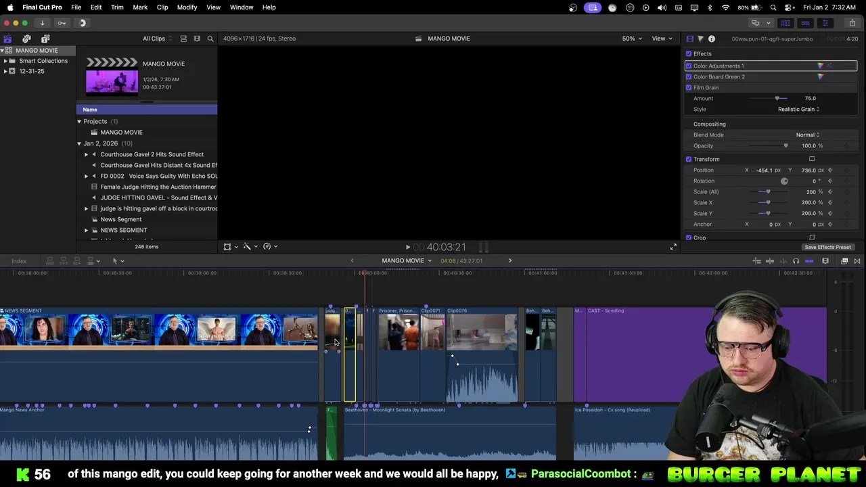Open the Info inspector icon

point(712,39)
